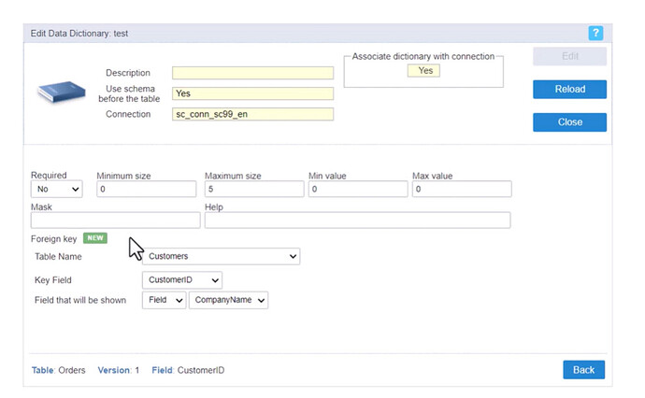Click the greyed-out Edit button
Image resolution: width=645 pixels, height=398 pixels.
coord(569,56)
